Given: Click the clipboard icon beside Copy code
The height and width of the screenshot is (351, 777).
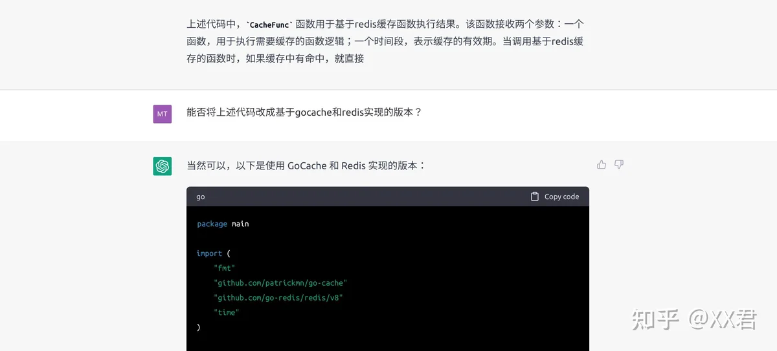Looking at the screenshot, I should tap(535, 197).
